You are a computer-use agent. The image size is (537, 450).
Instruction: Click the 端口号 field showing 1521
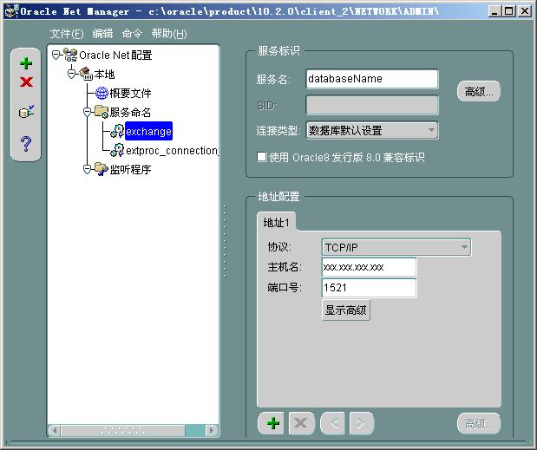click(370, 288)
